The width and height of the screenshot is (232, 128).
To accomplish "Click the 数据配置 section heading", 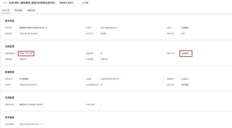I will 10,72.
